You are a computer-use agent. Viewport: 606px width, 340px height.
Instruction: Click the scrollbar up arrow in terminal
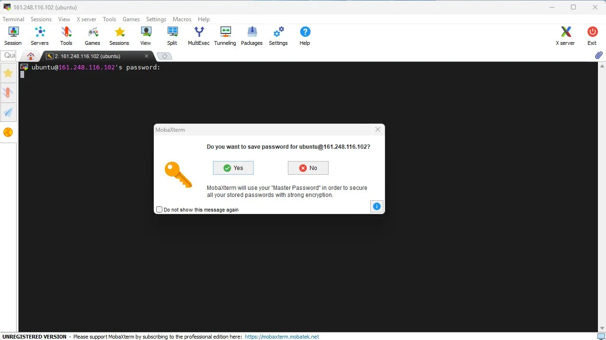click(x=602, y=66)
